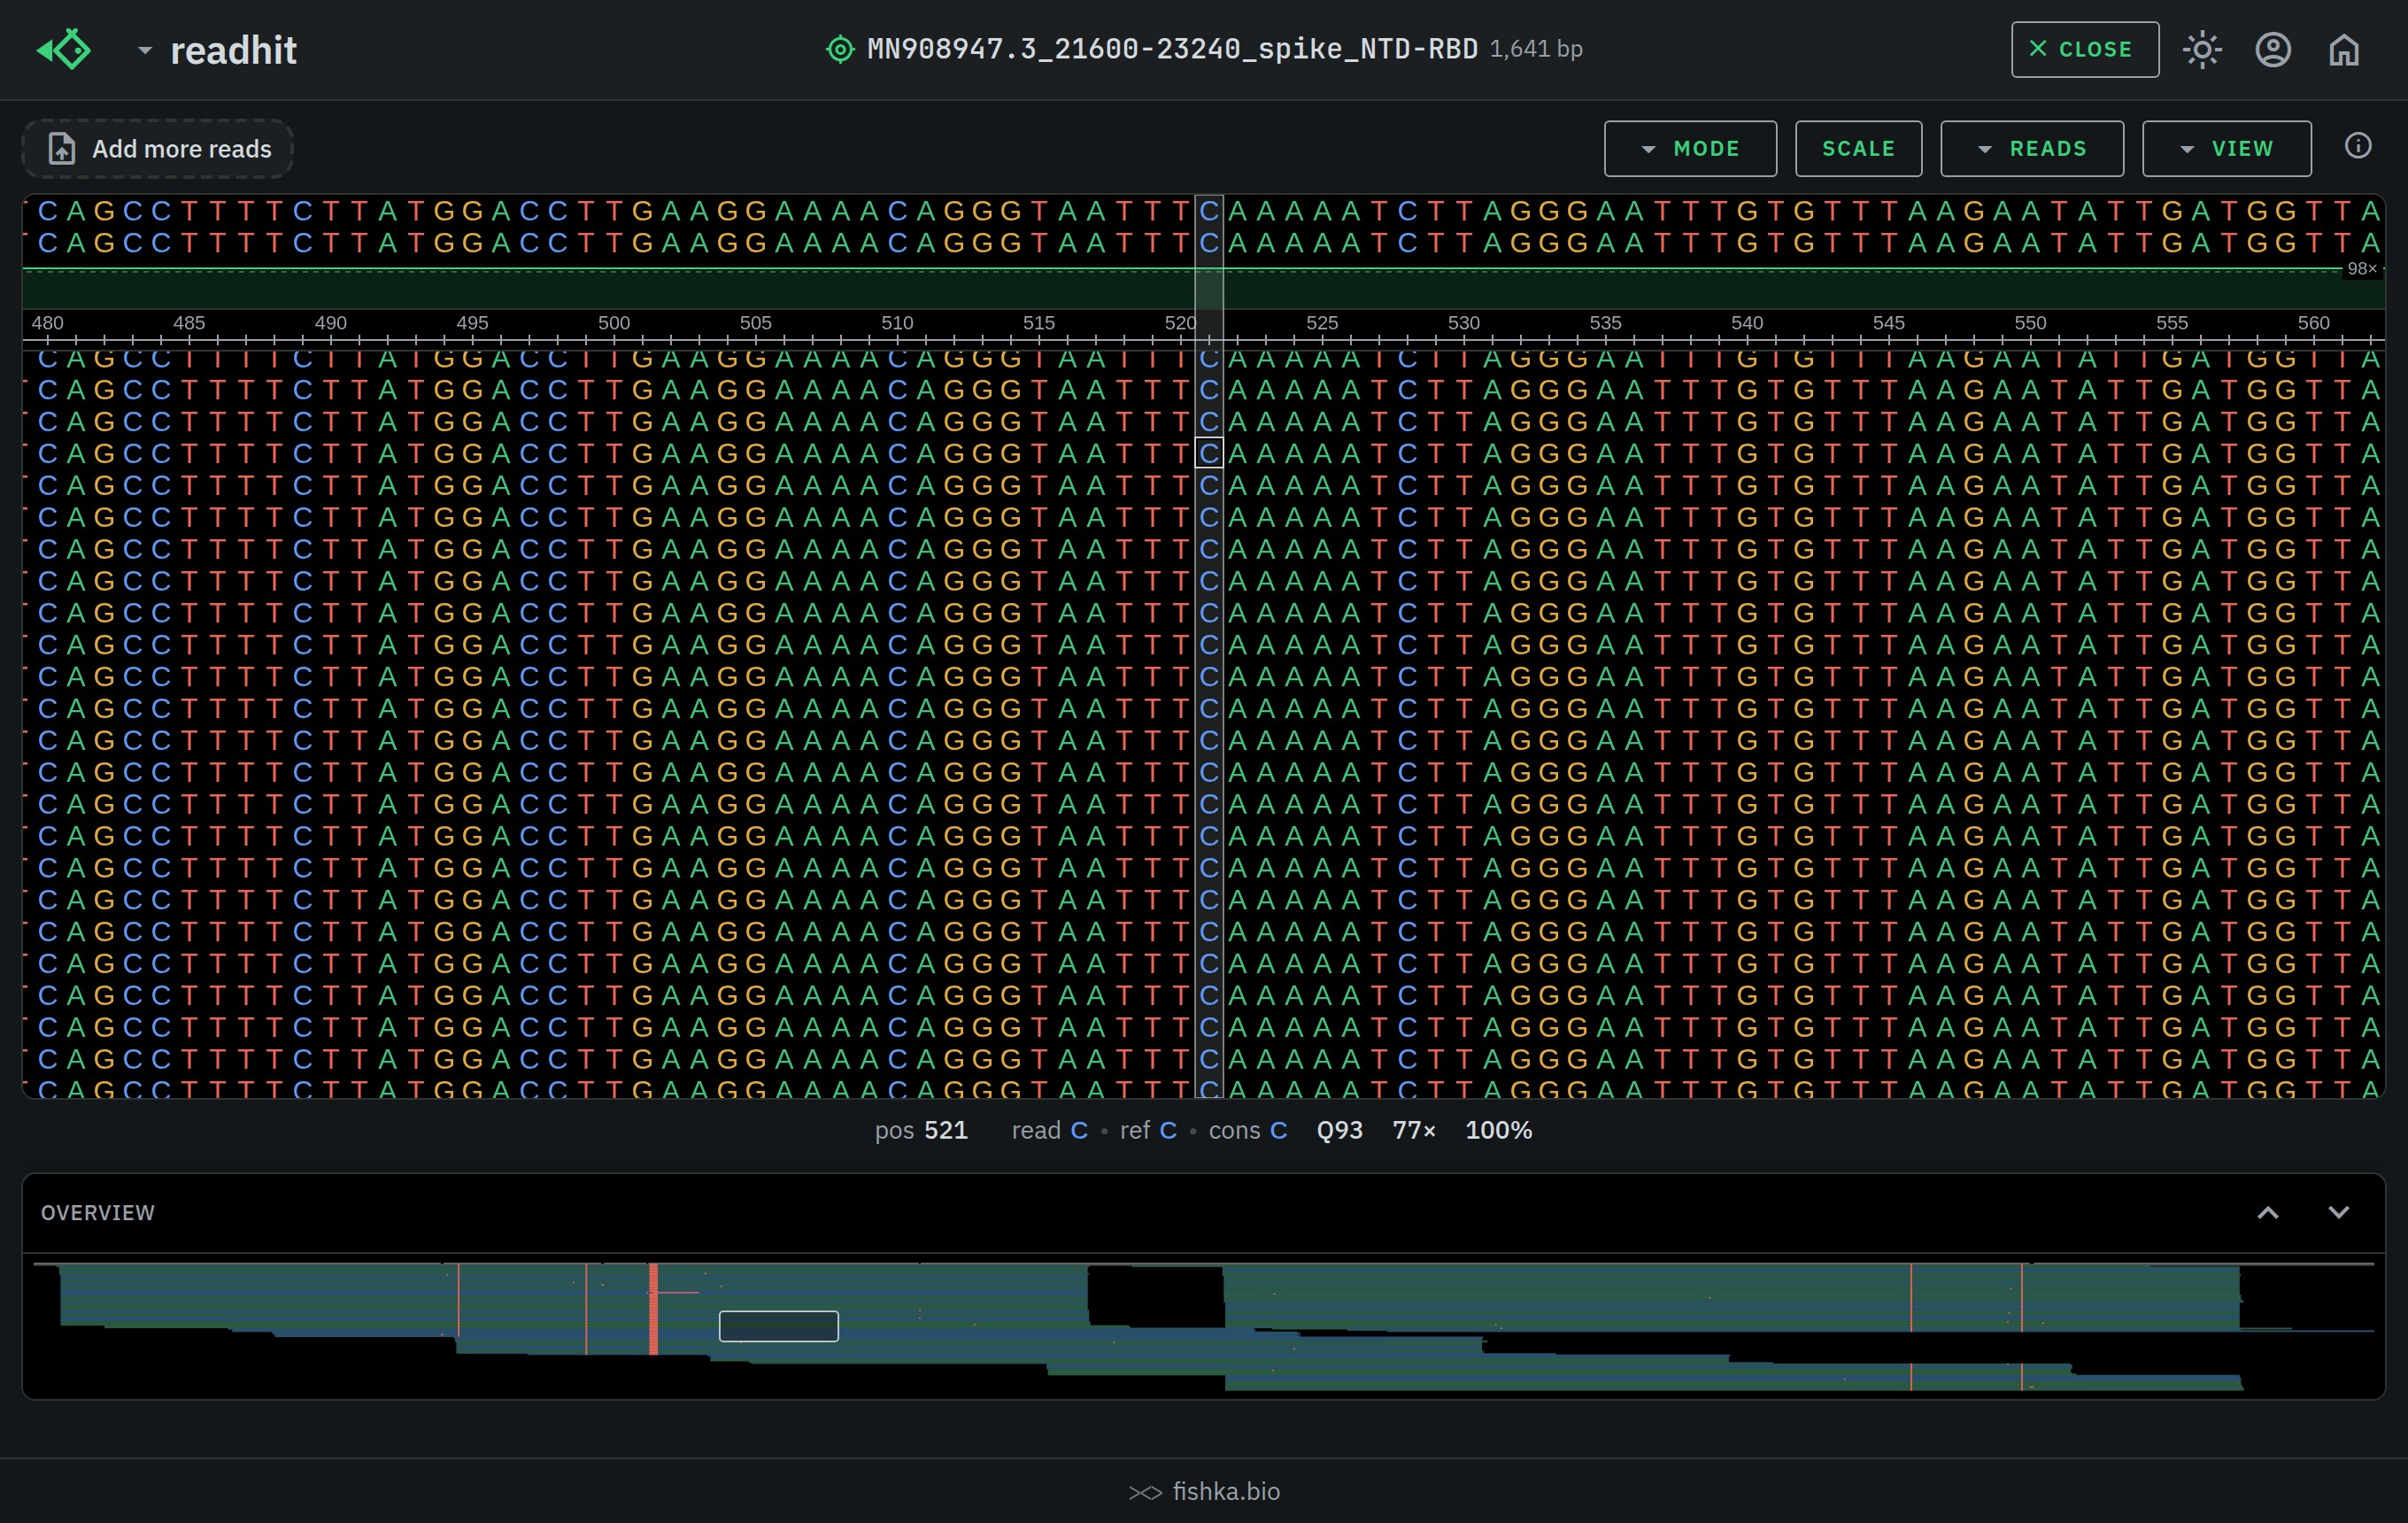Click the 100% value in status line
2408x1523 pixels.
[x=1498, y=1130]
